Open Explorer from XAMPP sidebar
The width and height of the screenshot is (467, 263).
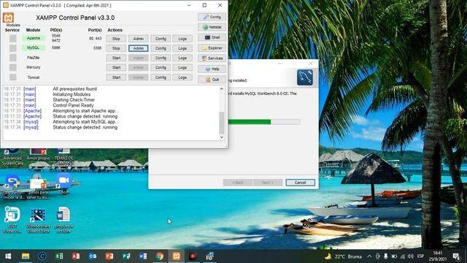212,48
